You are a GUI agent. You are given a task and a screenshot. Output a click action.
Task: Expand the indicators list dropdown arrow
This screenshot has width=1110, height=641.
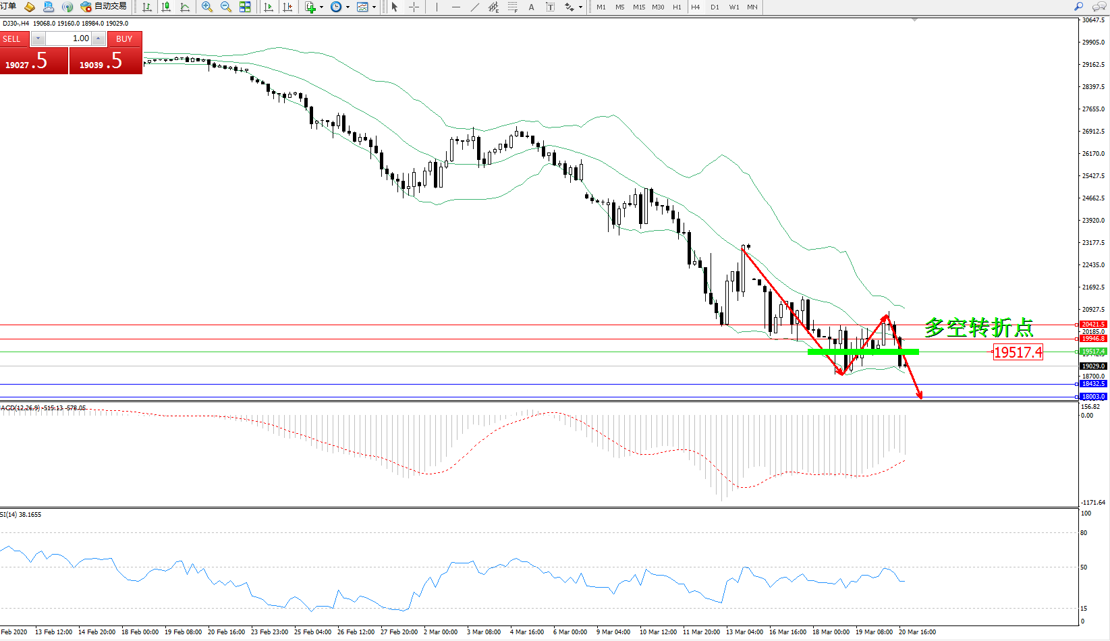[321, 7]
